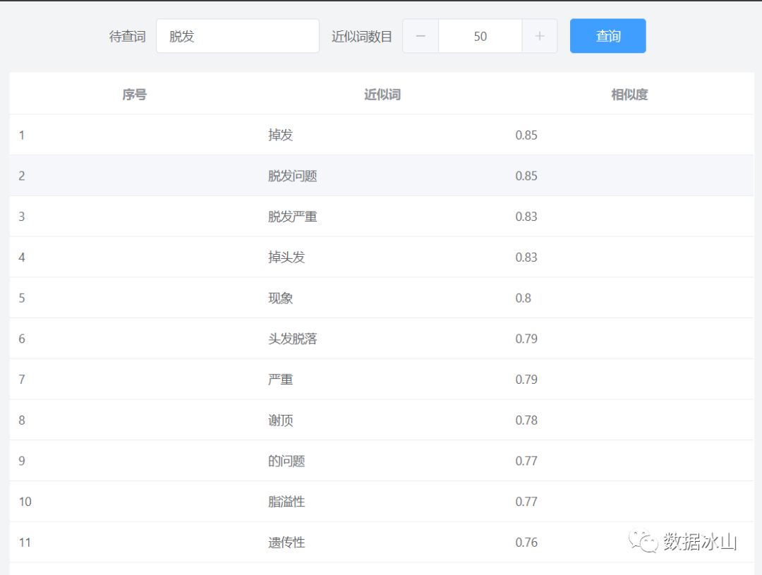
Task: Select the number field showing 50
Action: click(x=480, y=36)
